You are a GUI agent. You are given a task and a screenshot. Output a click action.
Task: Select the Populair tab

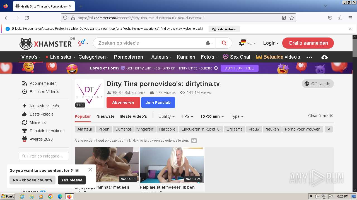(x=83, y=116)
